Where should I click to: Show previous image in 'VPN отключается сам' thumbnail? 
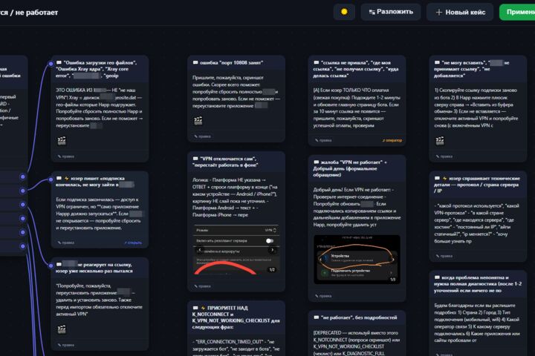(200, 250)
